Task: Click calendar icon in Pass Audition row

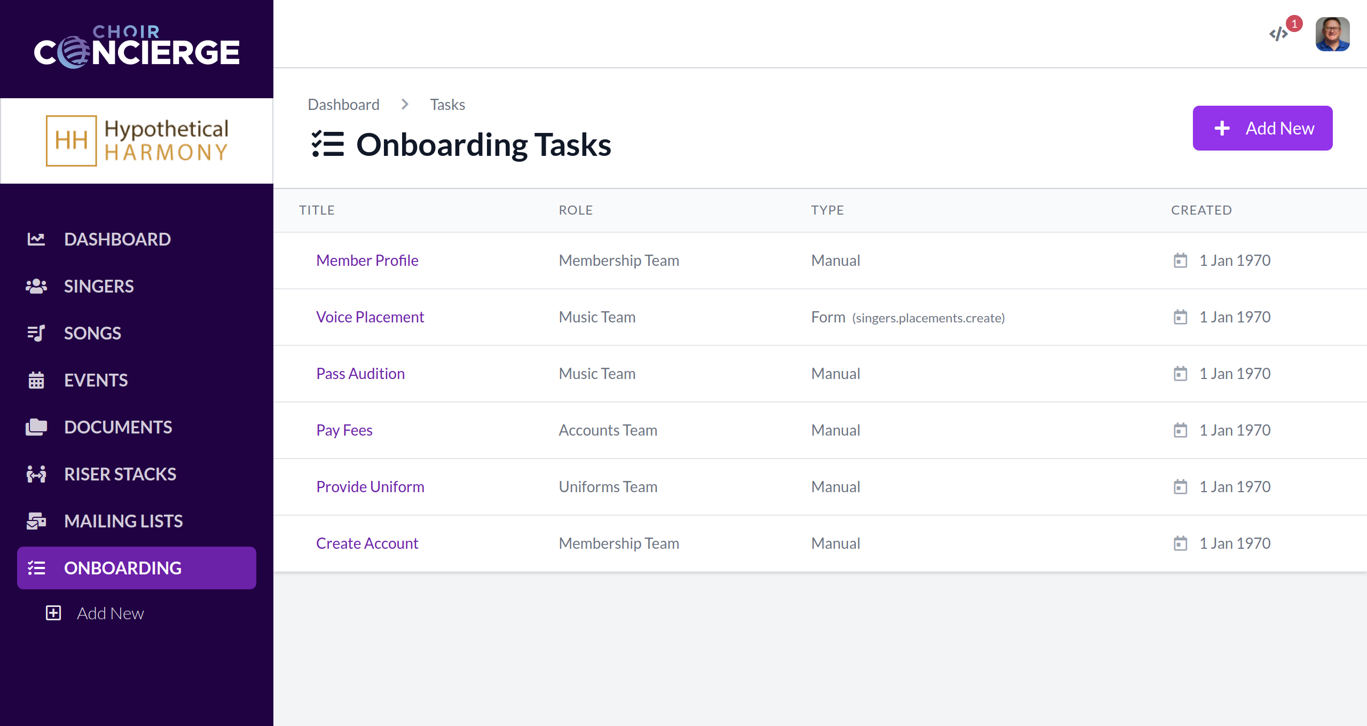Action: tap(1181, 374)
